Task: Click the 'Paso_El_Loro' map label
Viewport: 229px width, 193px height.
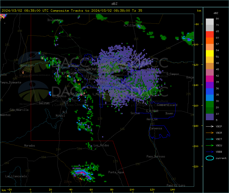Action: [176, 185]
